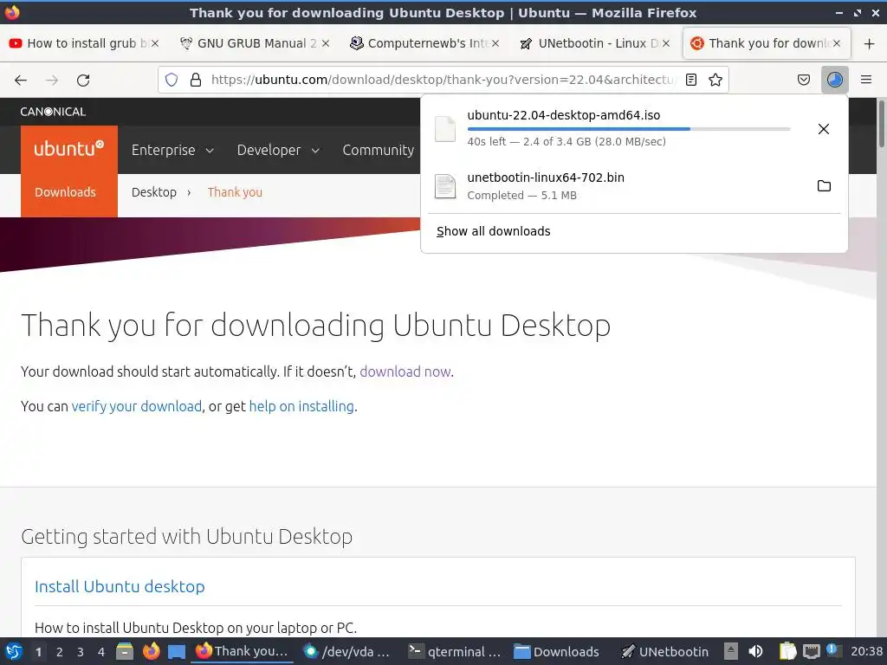Go back using browser back arrow
The image size is (887, 665).
point(21,81)
